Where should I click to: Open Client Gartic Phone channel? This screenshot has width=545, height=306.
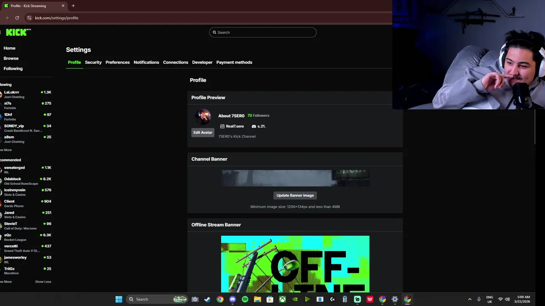[26, 204]
